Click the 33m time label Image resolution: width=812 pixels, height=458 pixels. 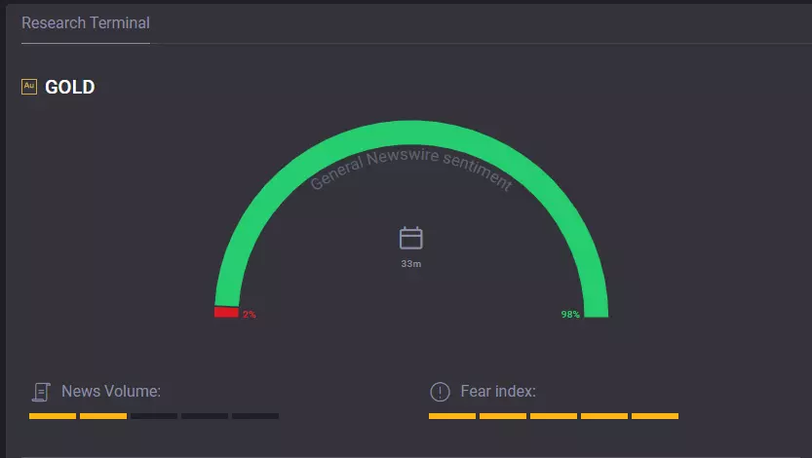tap(411, 264)
